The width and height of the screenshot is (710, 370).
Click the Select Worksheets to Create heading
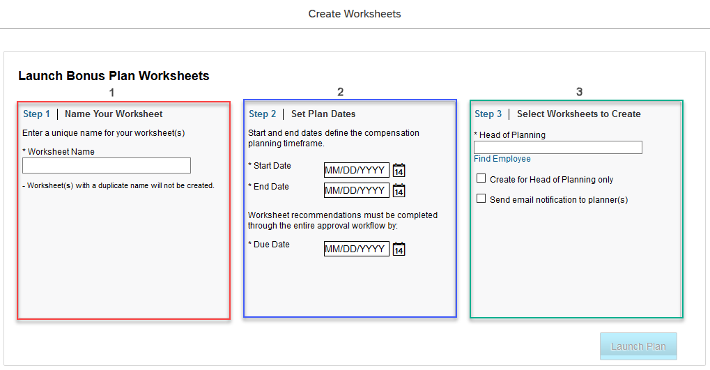579,114
